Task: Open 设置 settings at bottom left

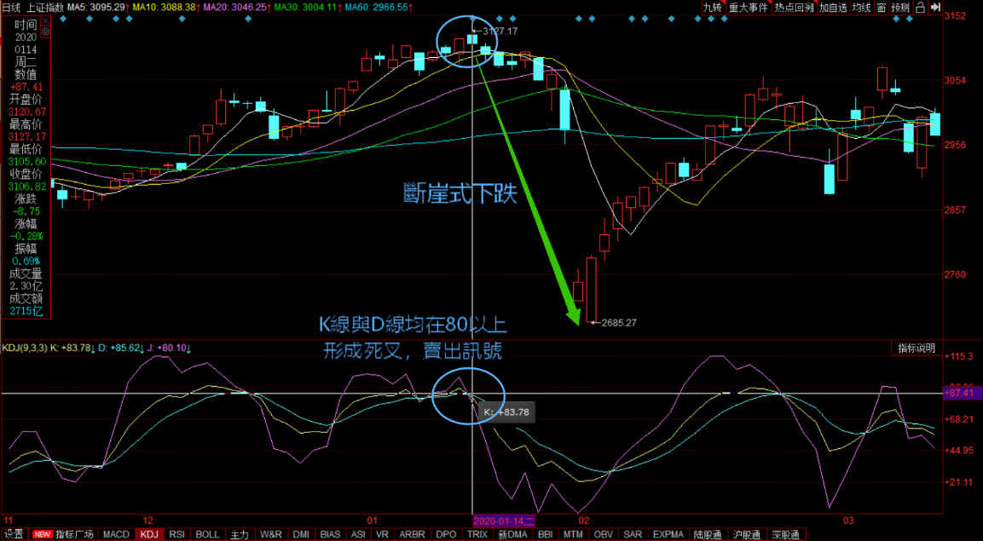Action: click(x=14, y=535)
